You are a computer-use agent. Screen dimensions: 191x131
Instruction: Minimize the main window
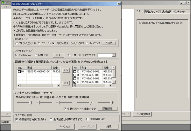pyautogui.click(x=181, y=3)
